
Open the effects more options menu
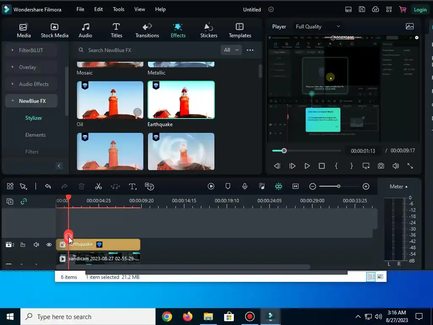(x=250, y=50)
